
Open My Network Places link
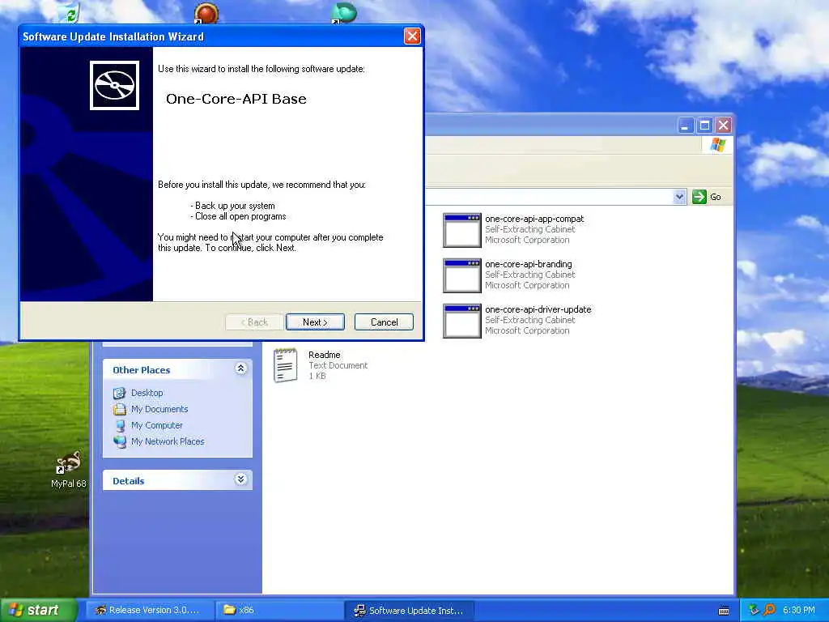(x=167, y=441)
